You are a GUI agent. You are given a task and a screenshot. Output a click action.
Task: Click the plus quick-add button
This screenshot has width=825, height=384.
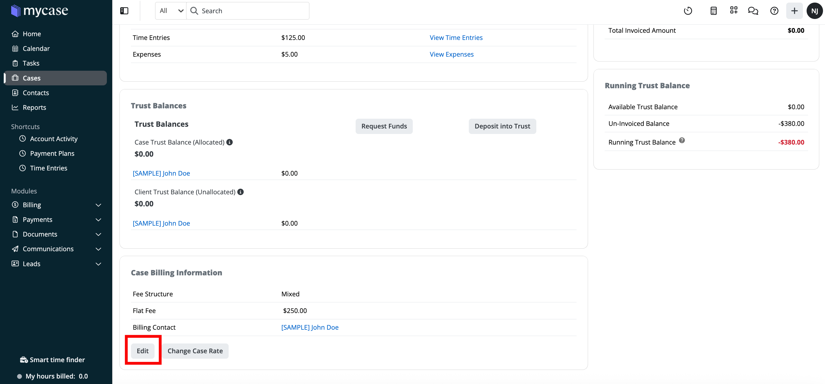point(794,11)
